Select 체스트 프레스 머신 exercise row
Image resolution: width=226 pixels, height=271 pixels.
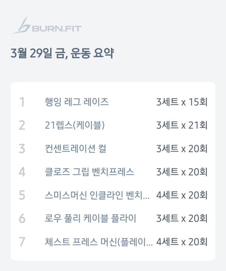[x=98, y=242]
